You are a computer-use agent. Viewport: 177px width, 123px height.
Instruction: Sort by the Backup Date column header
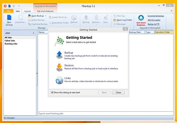136,32
